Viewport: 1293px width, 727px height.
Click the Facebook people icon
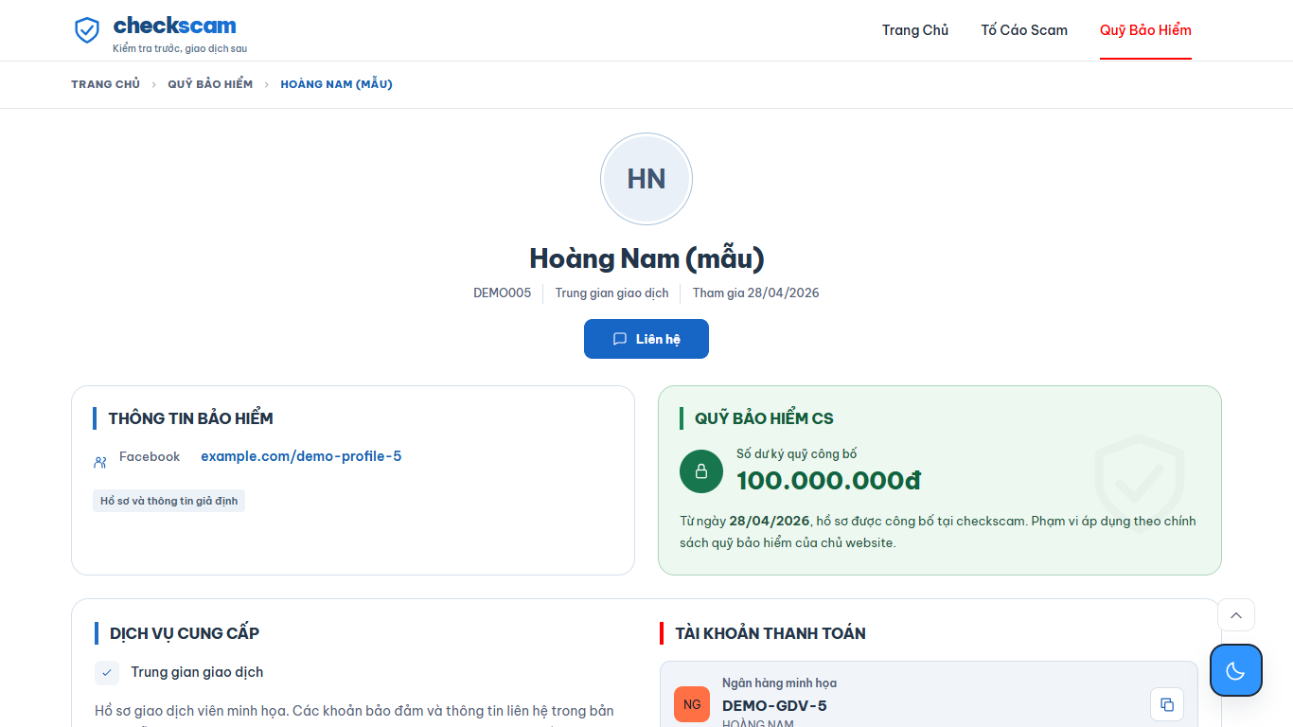[100, 462]
